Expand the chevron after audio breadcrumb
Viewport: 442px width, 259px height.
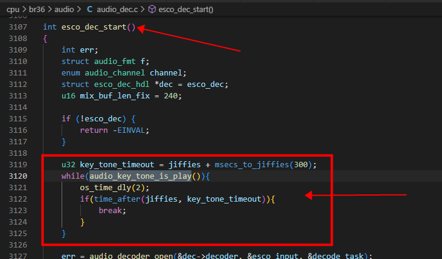point(78,10)
